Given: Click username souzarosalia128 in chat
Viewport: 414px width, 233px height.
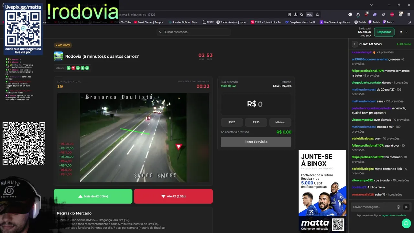Looking at the screenshot, I should pyautogui.click(x=363, y=194).
